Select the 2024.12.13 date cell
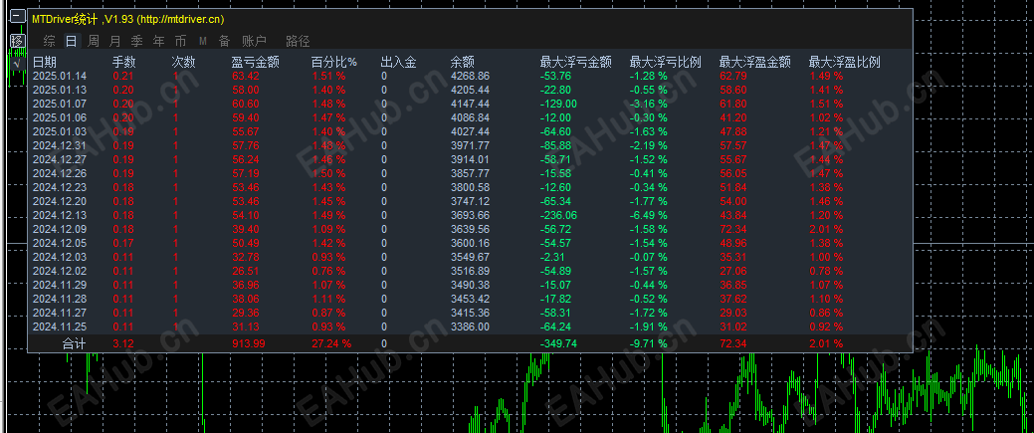Viewport: 1034px width, 433px height. pos(60,215)
